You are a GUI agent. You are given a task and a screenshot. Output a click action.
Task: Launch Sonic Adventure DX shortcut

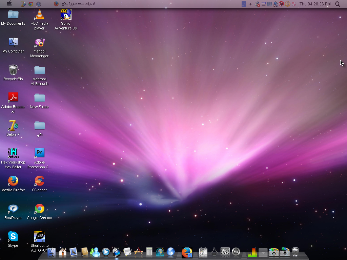pos(66,15)
